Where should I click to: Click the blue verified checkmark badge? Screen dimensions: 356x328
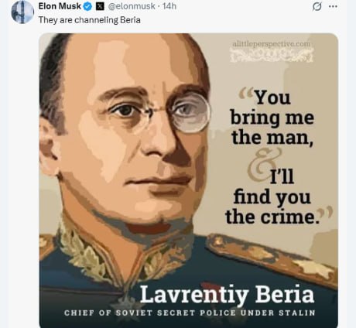click(87, 6)
